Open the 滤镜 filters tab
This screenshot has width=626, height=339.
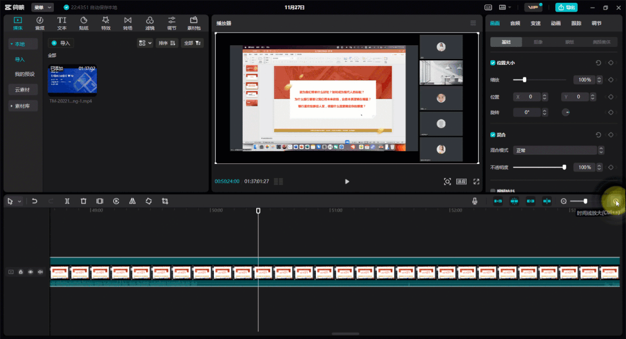click(150, 23)
